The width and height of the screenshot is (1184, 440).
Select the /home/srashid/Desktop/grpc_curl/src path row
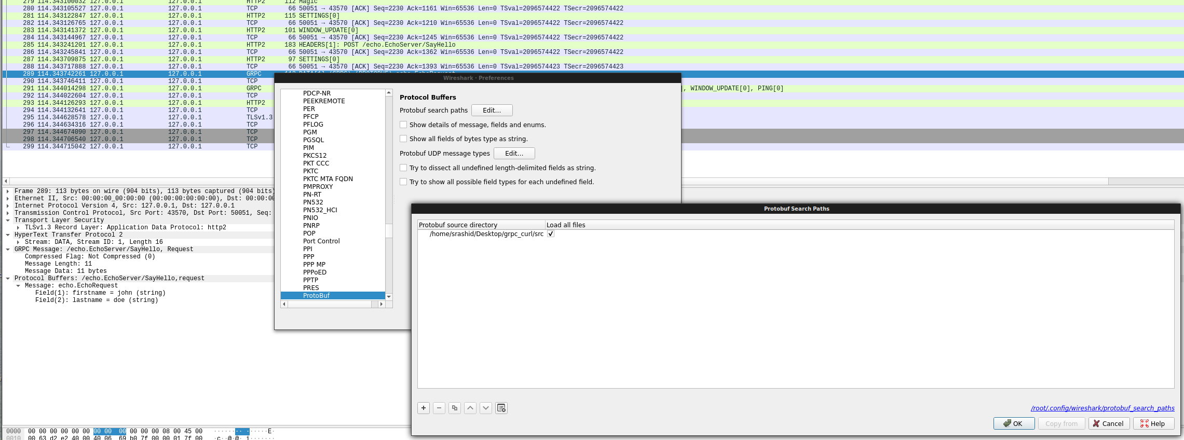[x=486, y=234]
